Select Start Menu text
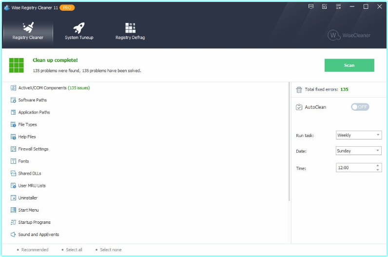The height and width of the screenshot is (257, 388). (x=28, y=210)
